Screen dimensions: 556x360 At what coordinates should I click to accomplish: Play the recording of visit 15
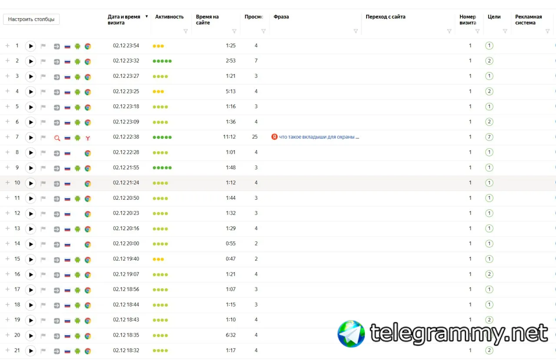30,259
